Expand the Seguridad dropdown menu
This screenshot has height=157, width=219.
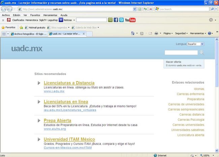tap(182, 33)
